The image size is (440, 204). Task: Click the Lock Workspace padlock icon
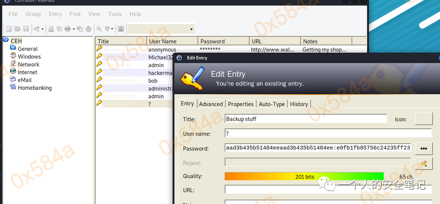tap(120, 29)
